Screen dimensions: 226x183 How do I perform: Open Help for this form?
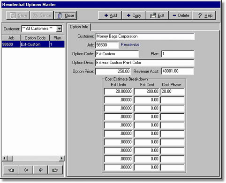point(204,15)
